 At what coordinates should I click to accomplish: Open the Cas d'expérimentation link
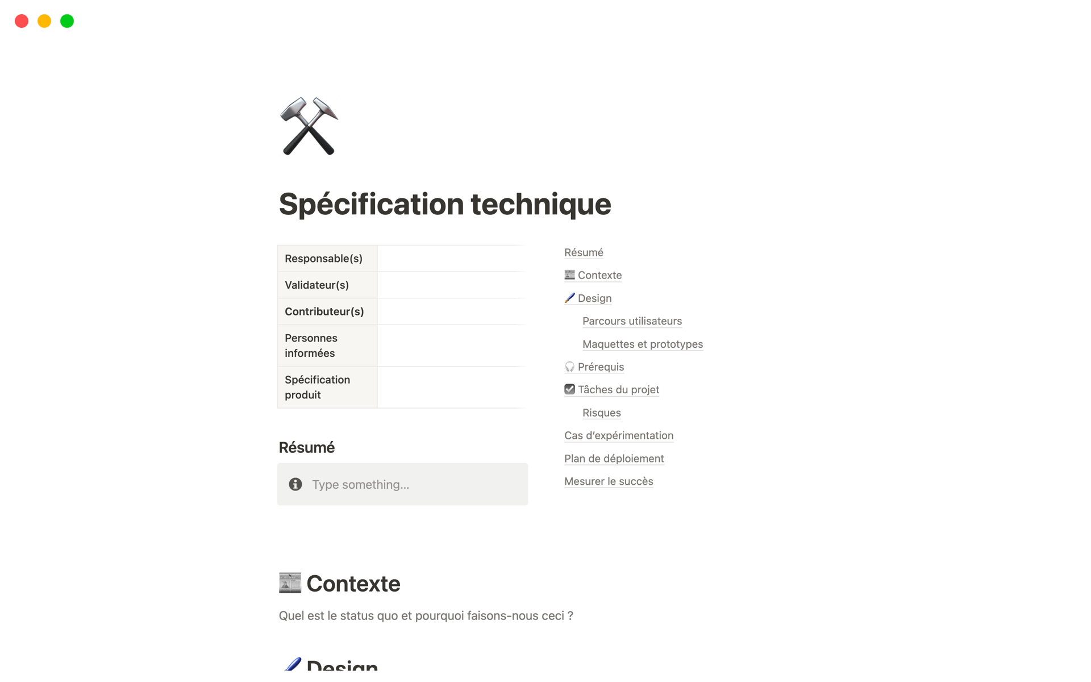coord(618,435)
